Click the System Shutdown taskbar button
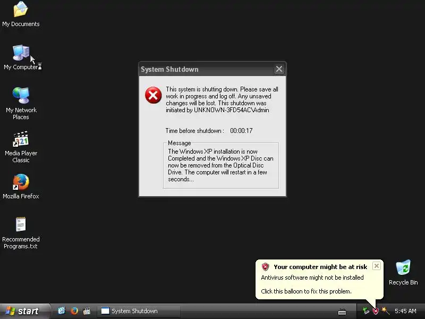This screenshot has width=425, height=319. coord(138,311)
